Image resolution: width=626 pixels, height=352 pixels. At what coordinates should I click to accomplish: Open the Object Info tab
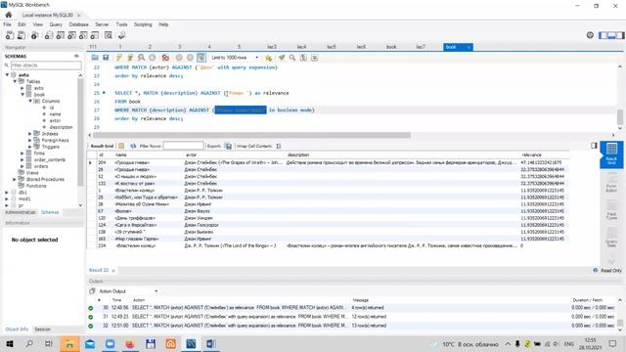point(17,330)
